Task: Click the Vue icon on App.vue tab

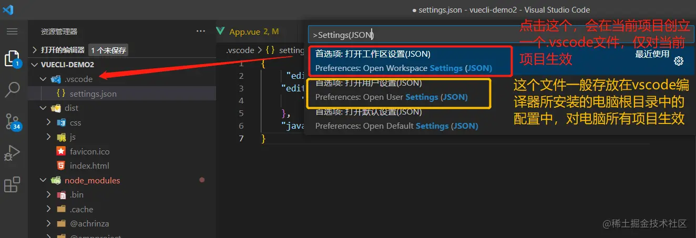Action: tap(220, 32)
